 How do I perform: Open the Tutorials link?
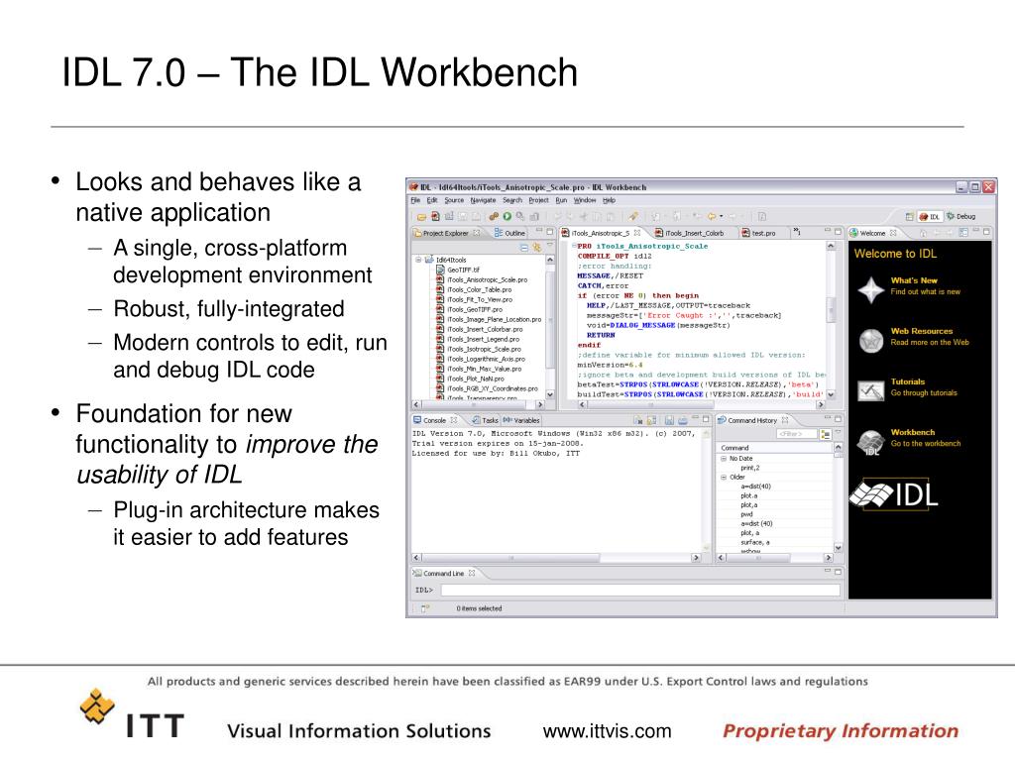[908, 381]
